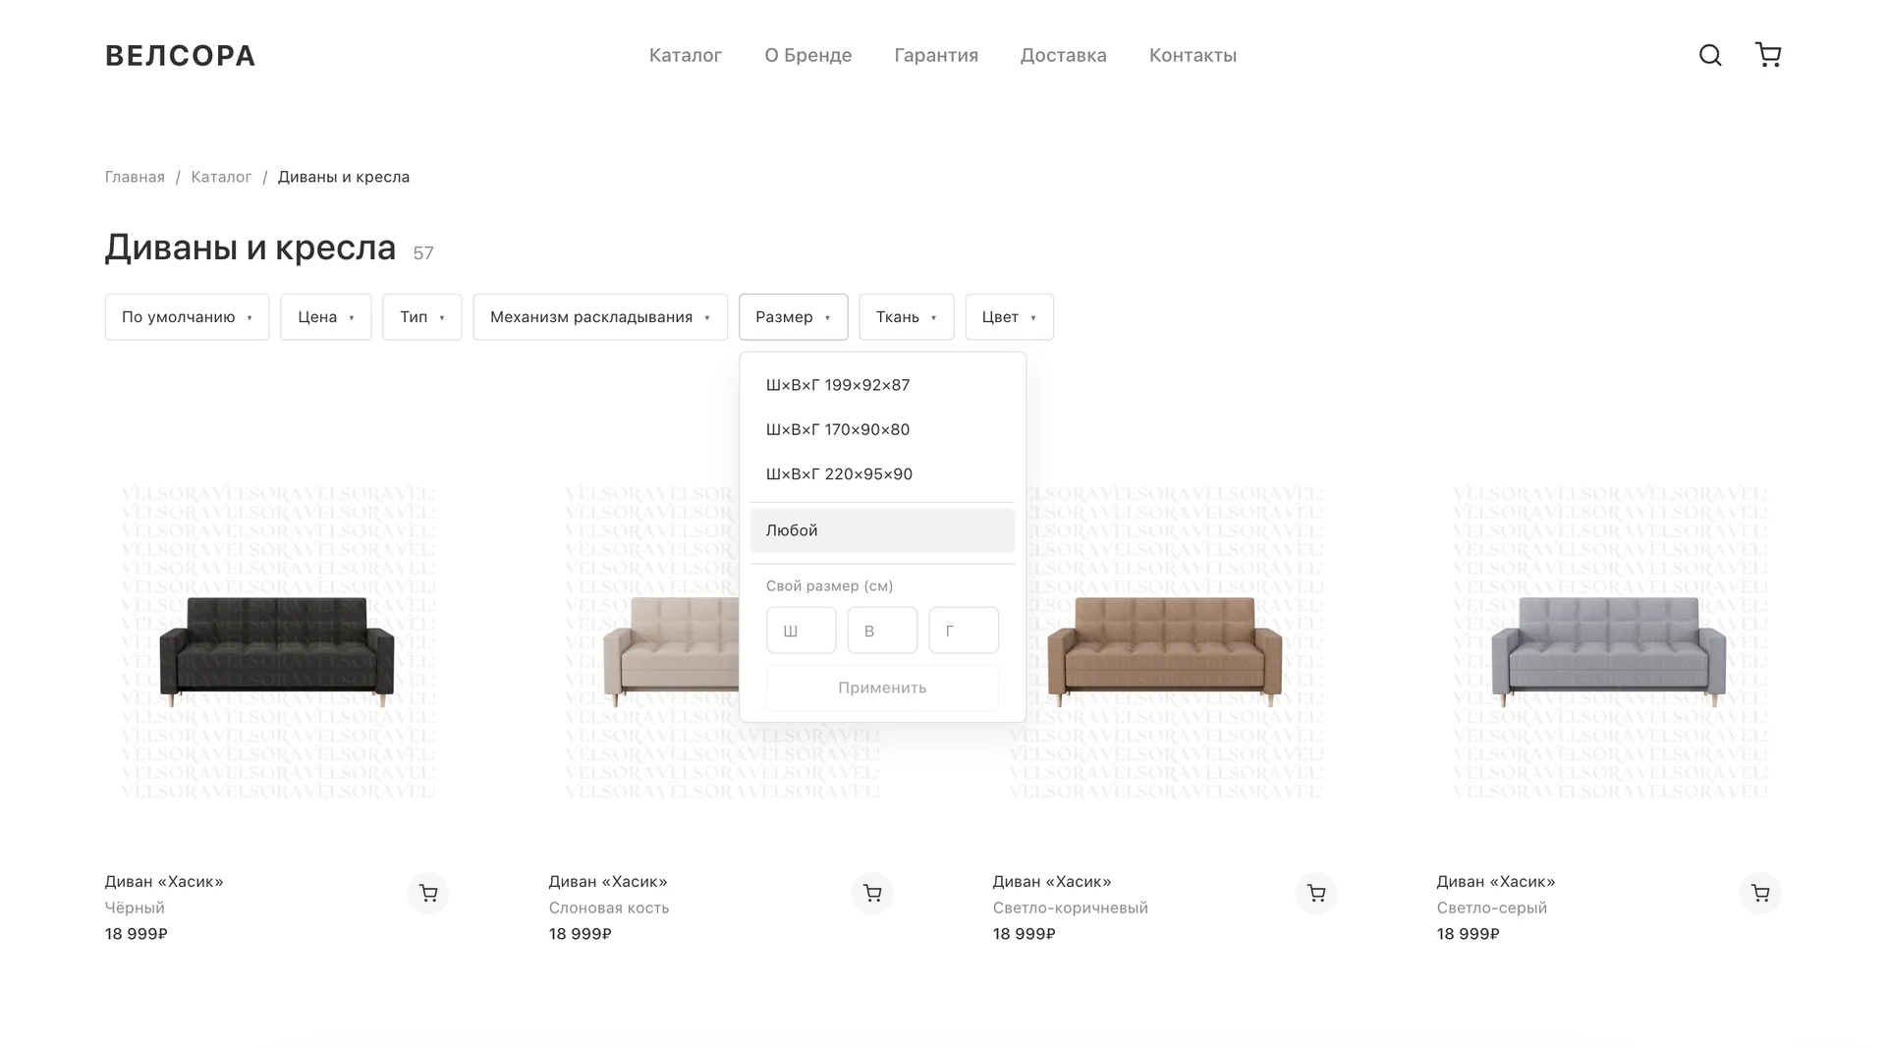Choose size option 220×95×90

coord(882,474)
